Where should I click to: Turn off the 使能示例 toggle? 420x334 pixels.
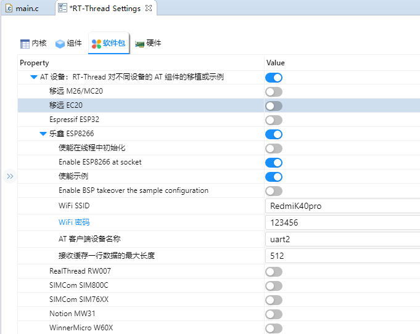coord(274,177)
